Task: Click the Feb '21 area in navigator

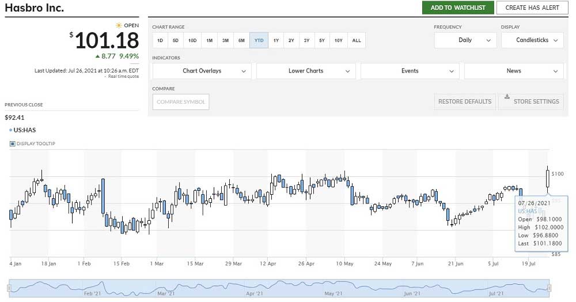Action: point(92,293)
